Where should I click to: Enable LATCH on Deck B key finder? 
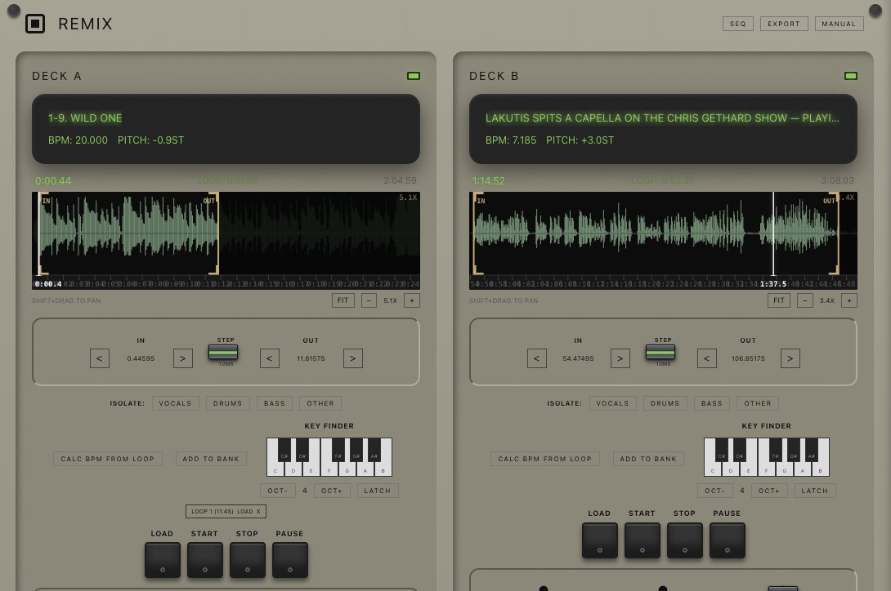(815, 491)
